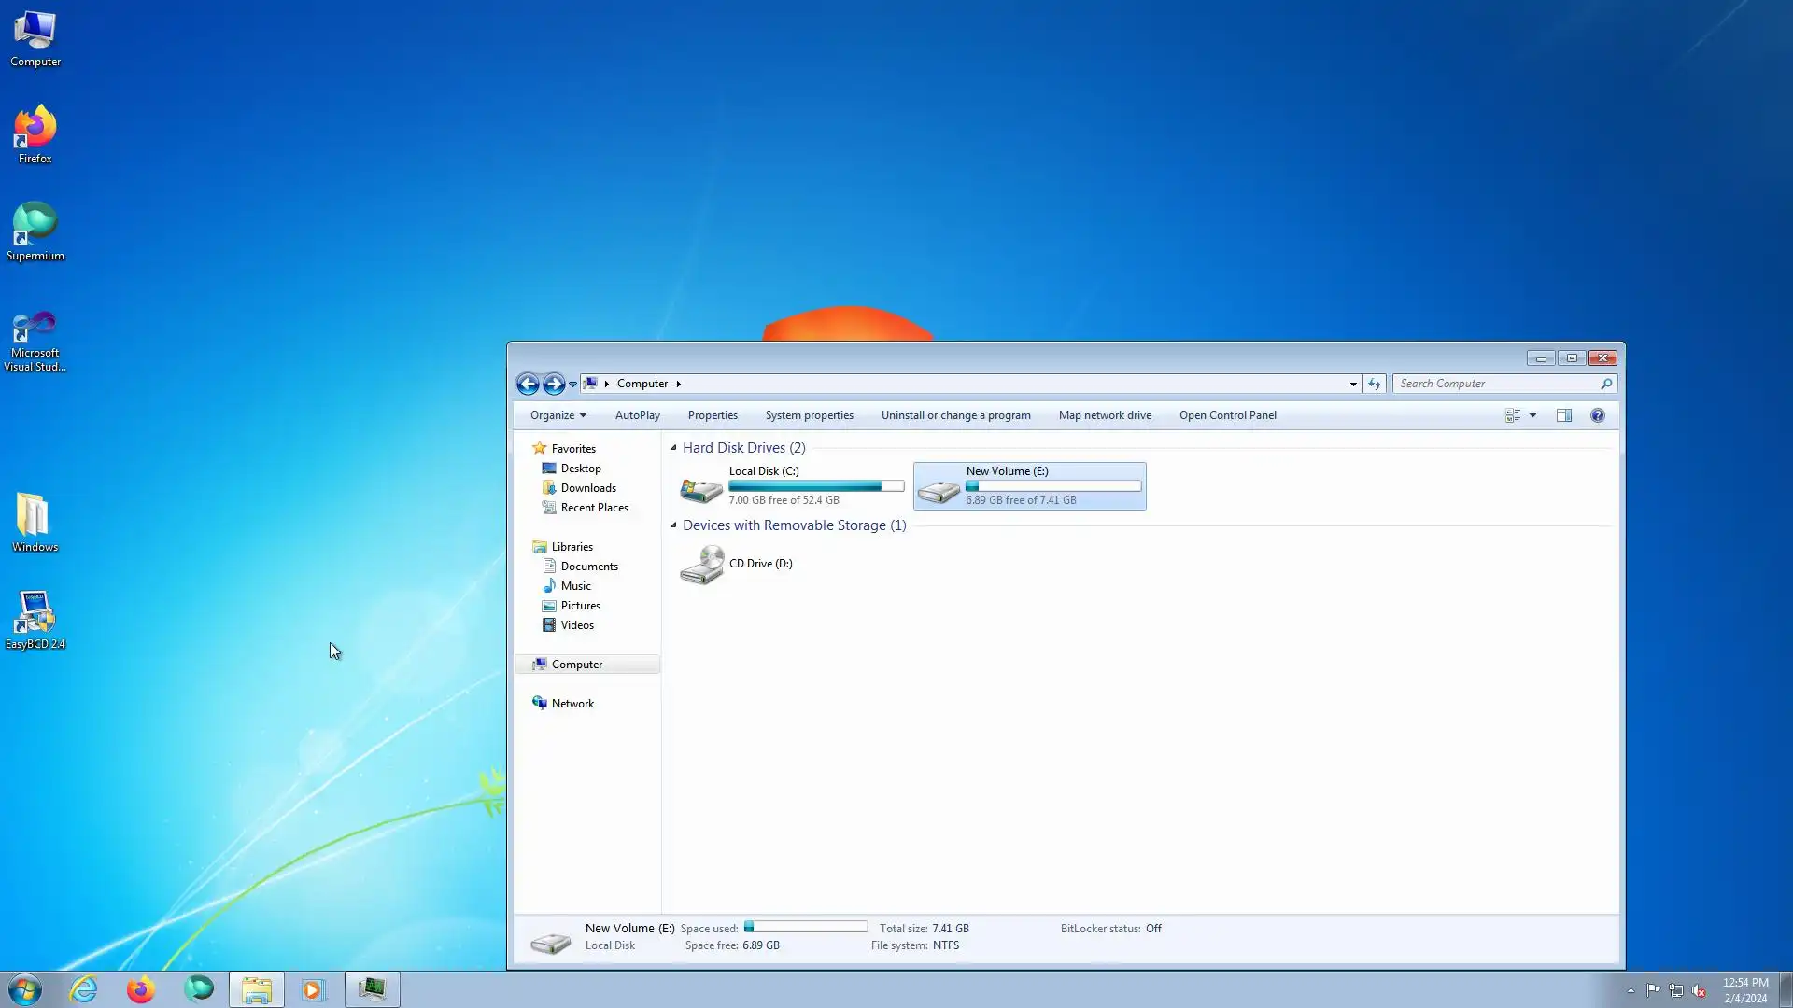Open Windows Media Player from the taskbar
The height and width of the screenshot is (1008, 1793).
click(x=313, y=989)
